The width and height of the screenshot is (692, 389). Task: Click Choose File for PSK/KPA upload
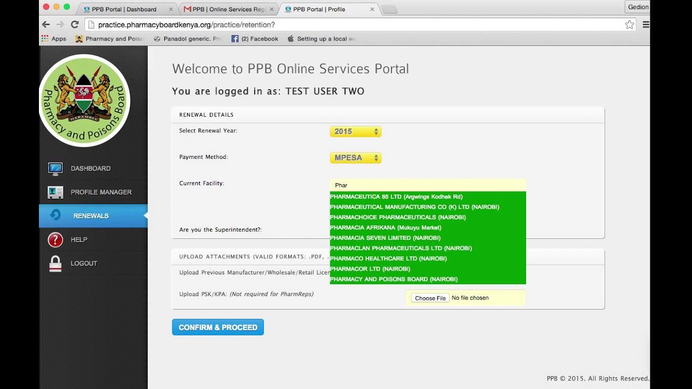click(x=430, y=298)
